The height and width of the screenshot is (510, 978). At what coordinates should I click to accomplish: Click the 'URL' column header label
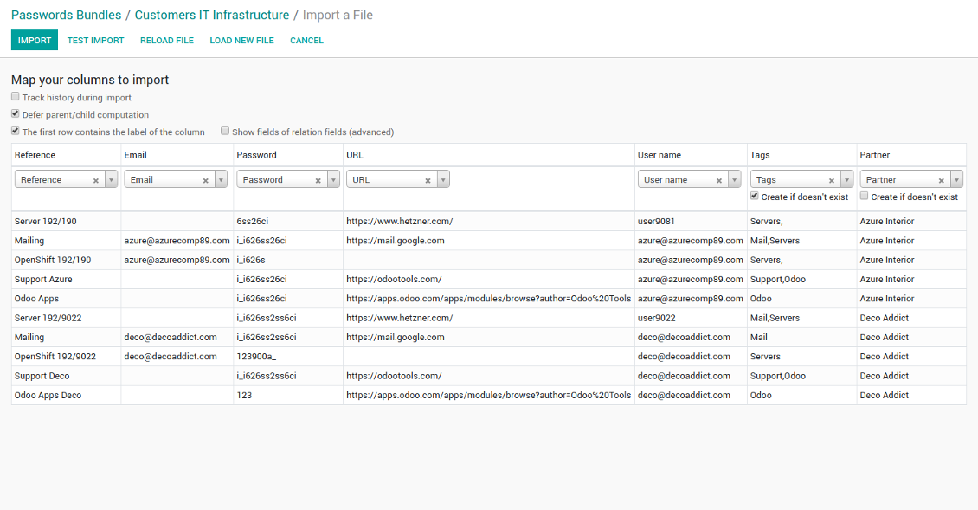click(355, 155)
